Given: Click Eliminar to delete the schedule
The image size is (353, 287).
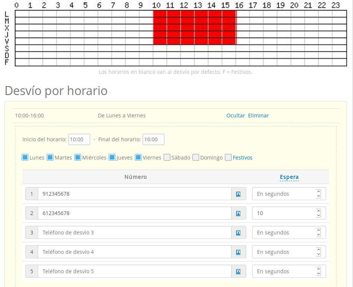Looking at the screenshot, I should tap(258, 115).
